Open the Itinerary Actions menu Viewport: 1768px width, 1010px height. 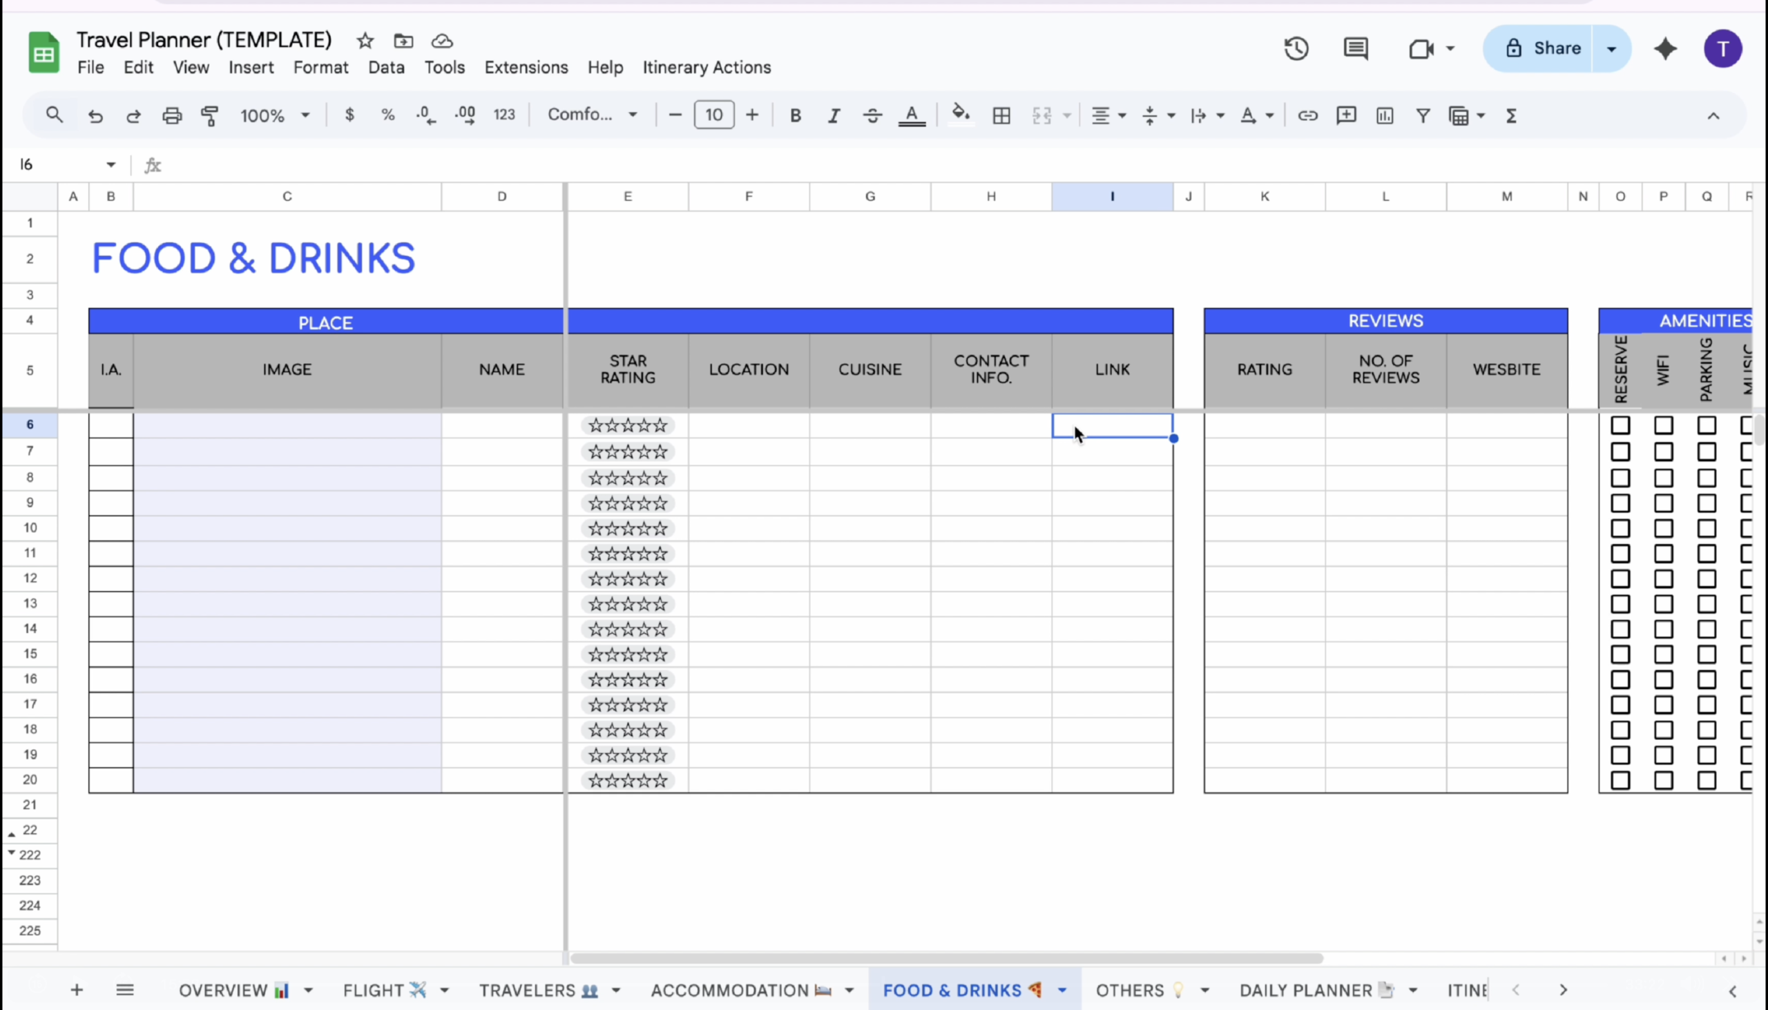[x=707, y=67]
